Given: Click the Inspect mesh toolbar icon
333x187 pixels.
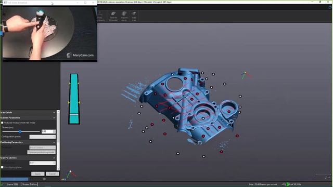Looking at the screenshot, I should (124, 16).
